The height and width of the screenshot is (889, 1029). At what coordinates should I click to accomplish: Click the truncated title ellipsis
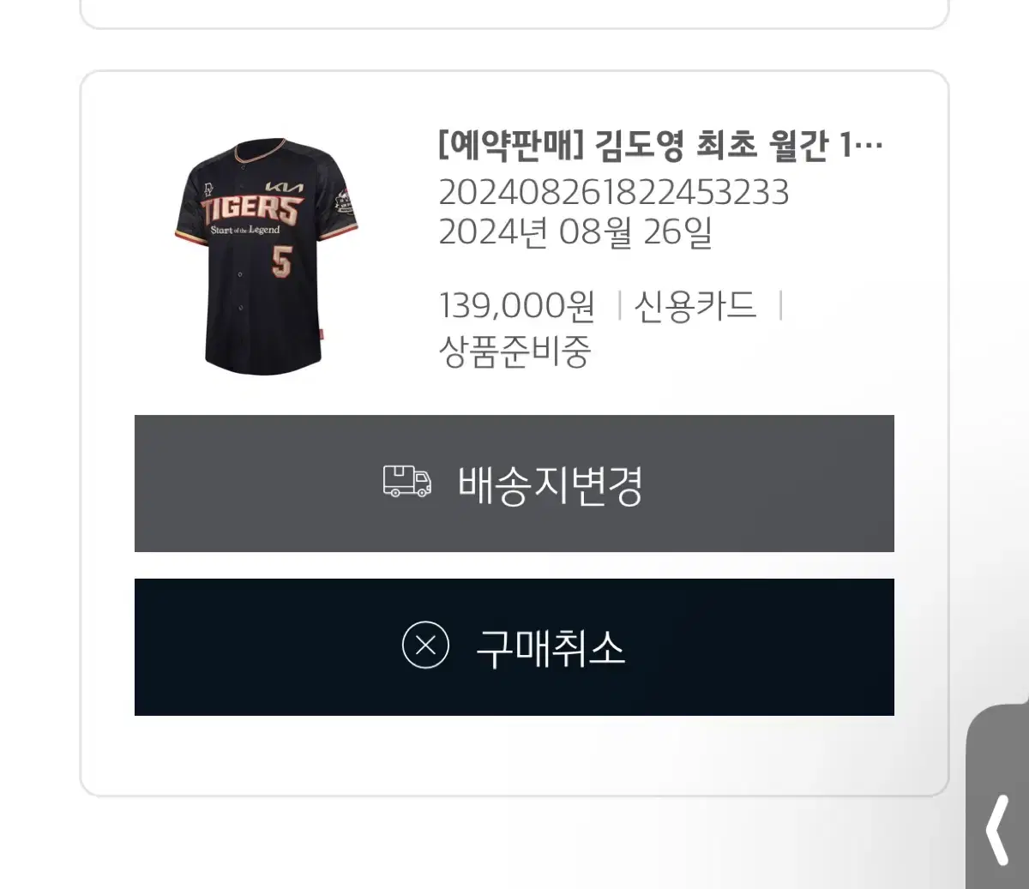click(x=870, y=147)
